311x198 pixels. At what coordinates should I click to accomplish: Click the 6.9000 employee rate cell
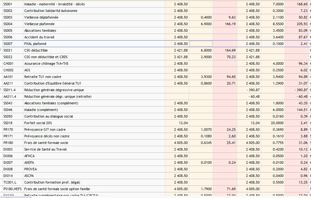(x=201, y=24)
